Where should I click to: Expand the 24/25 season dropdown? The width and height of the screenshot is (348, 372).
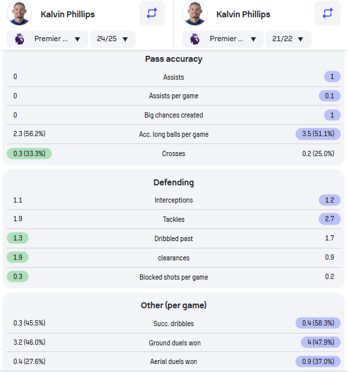[x=113, y=39]
